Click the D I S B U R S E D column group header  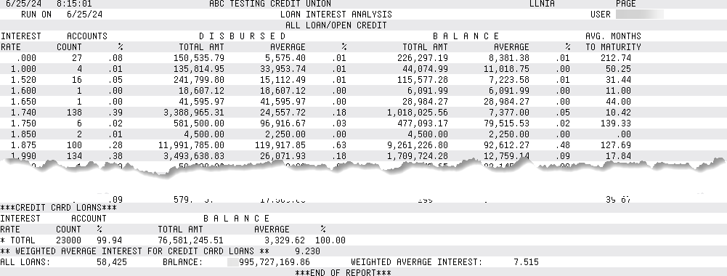243,36
